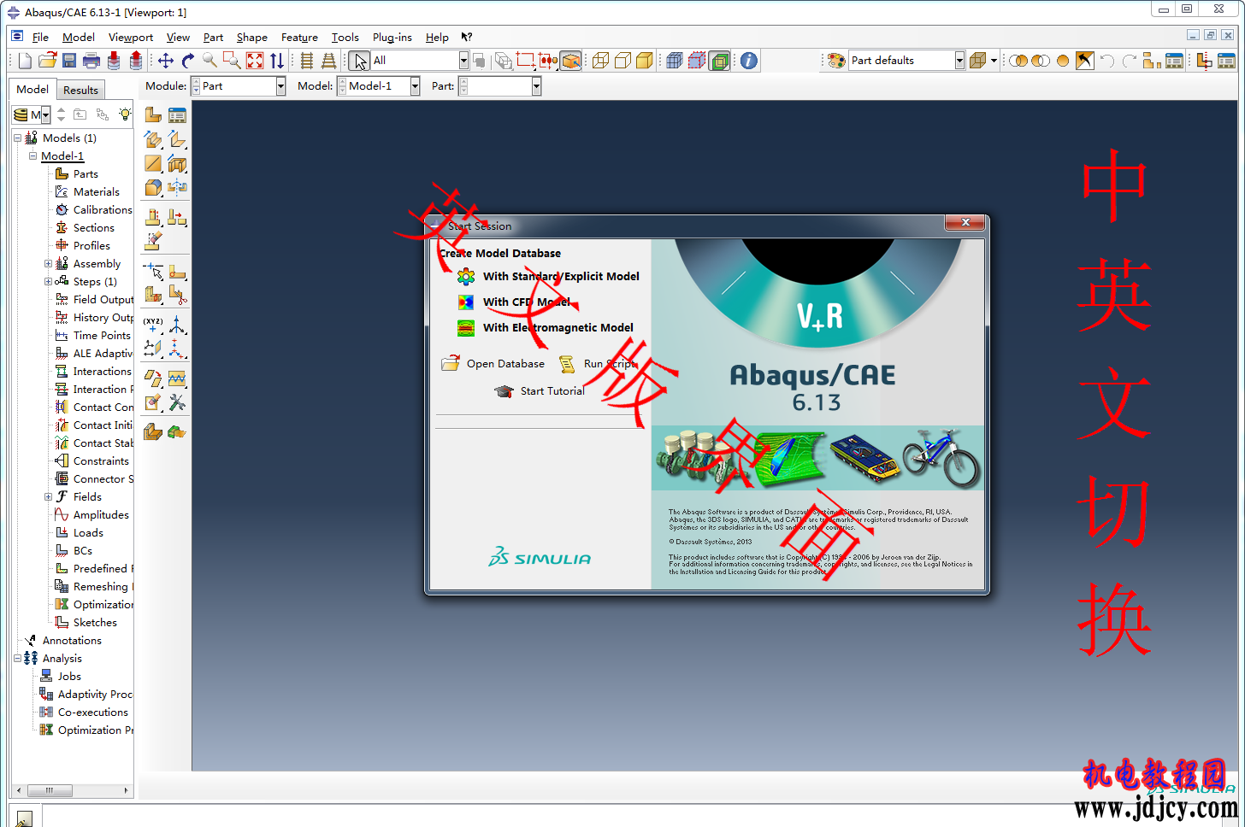This screenshot has width=1245, height=827.
Task: Expand the Fields tree node
Action: [x=48, y=497]
